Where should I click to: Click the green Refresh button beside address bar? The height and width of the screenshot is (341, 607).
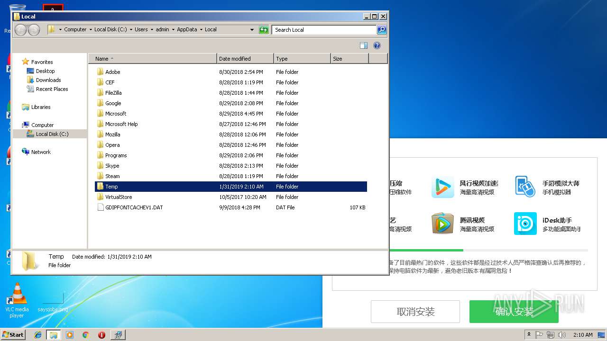tap(264, 30)
